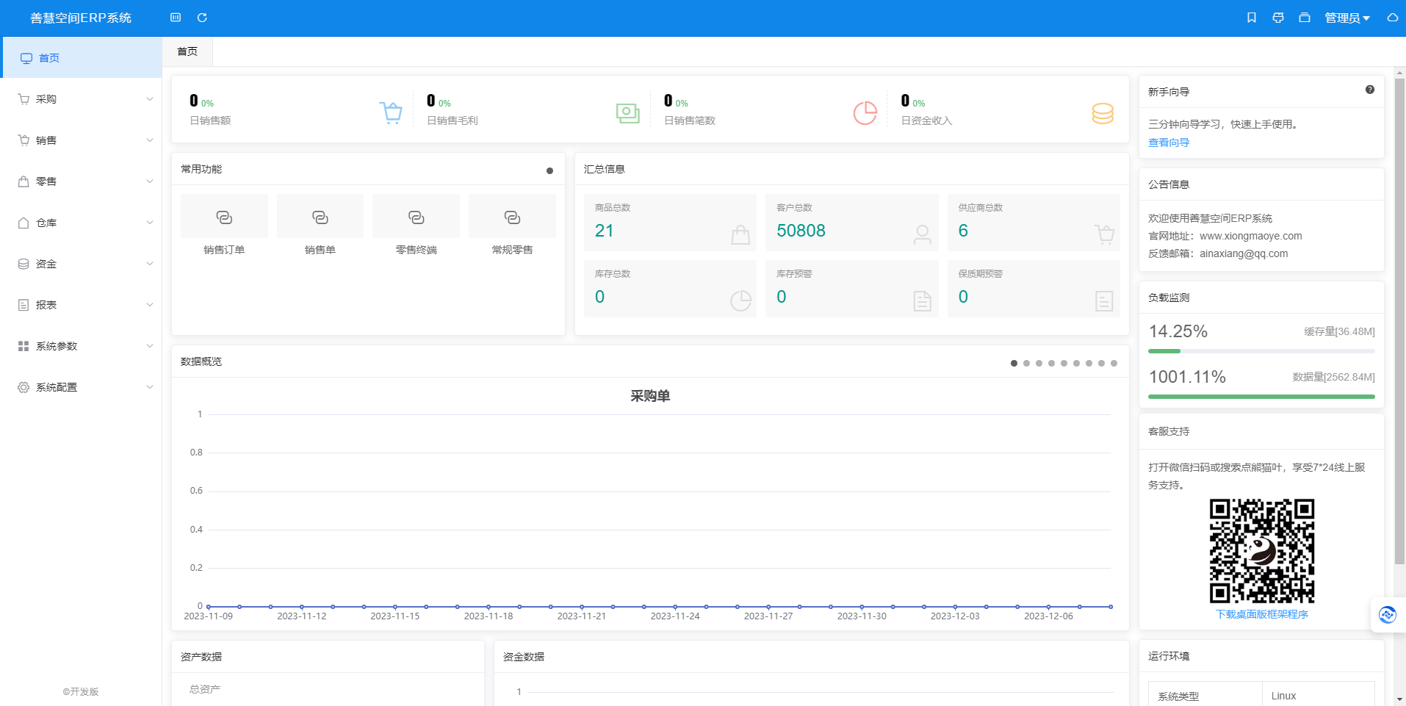
Task: Click the help question mark in 新手向导
Action: tap(1370, 90)
